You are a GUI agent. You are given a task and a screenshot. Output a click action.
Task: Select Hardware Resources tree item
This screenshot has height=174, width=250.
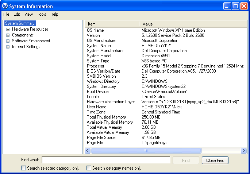point(30,29)
